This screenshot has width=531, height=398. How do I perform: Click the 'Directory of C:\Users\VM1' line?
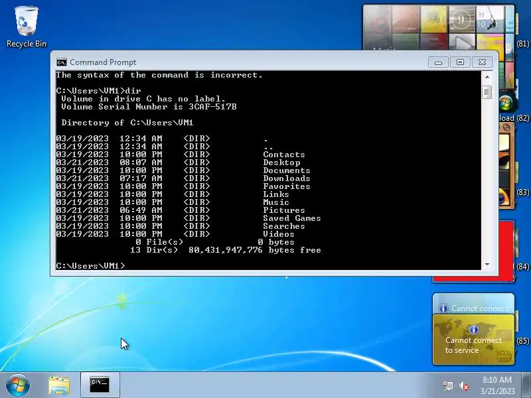(127, 123)
